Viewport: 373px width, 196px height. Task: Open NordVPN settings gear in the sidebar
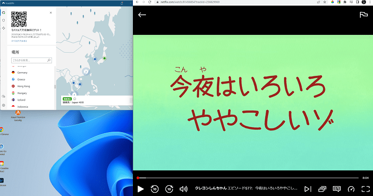(x=4, y=105)
